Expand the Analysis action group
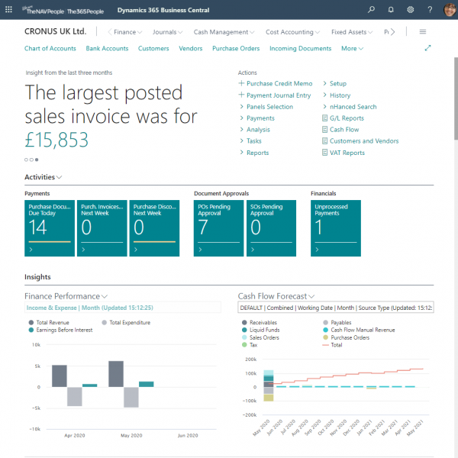Screen dimensions: 458x458 255,130
